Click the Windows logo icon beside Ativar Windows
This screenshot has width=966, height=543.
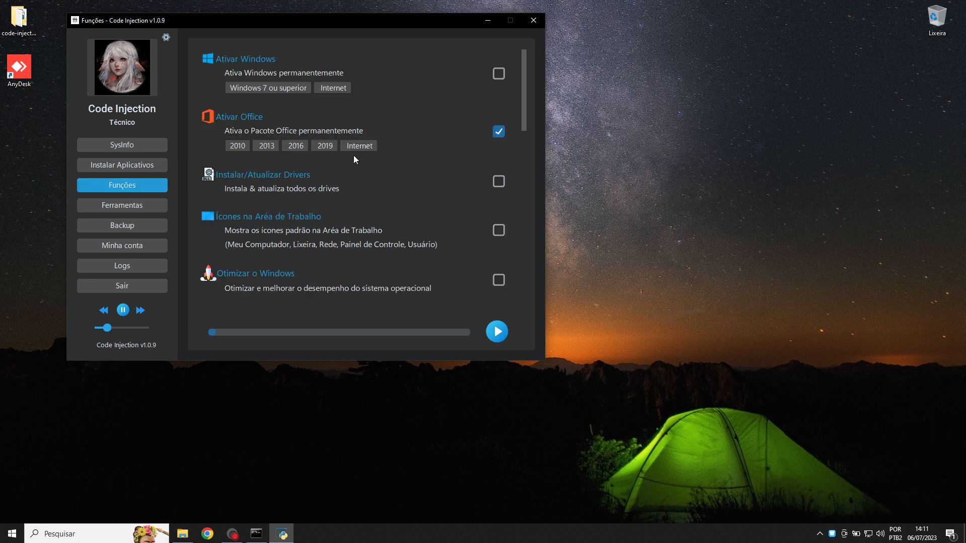pos(207,58)
